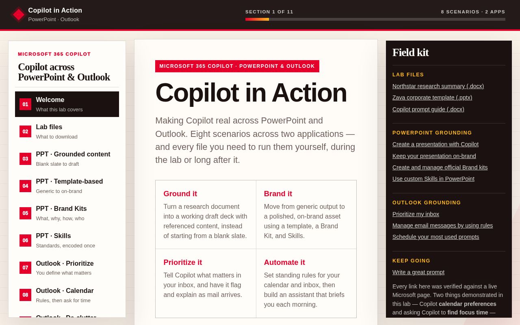This screenshot has height=325, width=520.
Task: Click the Copilot in Action main heading
Action: click(x=251, y=93)
